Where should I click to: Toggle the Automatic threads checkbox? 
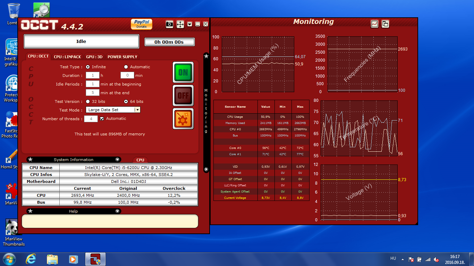point(102,118)
